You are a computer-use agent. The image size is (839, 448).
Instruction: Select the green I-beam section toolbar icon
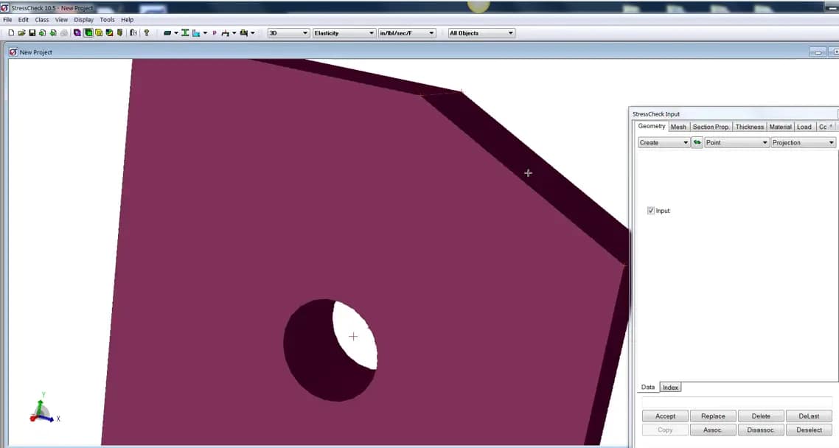185,32
